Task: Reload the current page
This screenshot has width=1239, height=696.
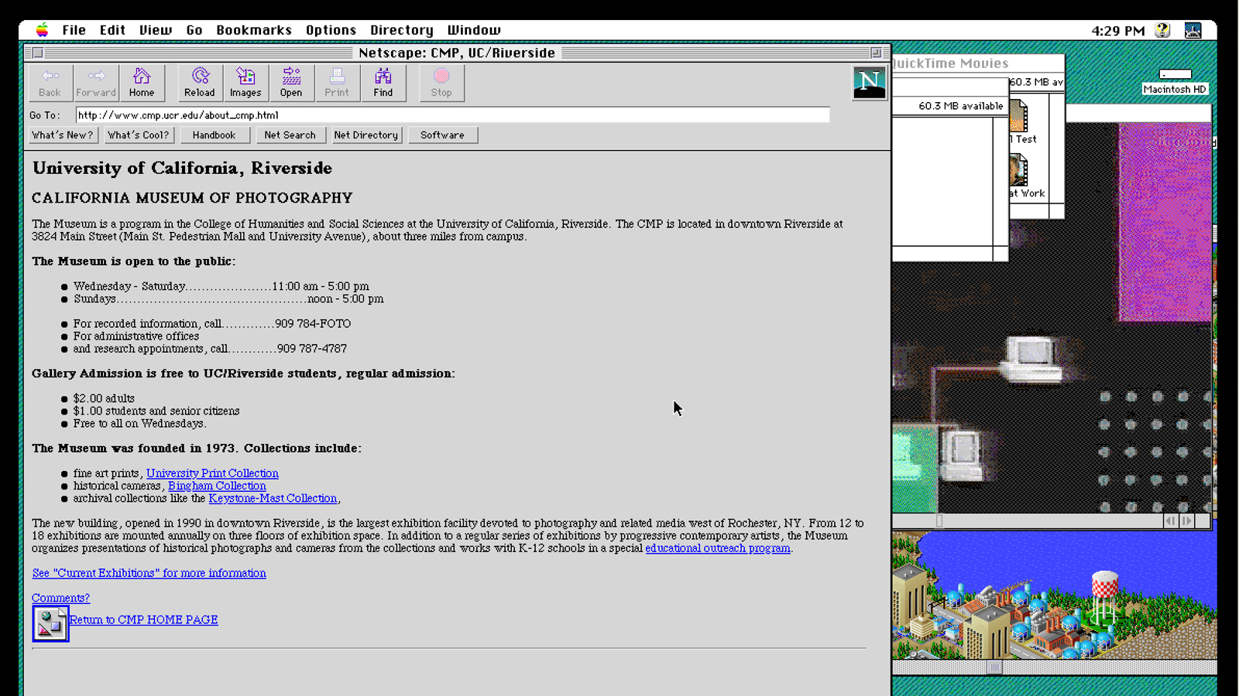Action: (x=199, y=83)
